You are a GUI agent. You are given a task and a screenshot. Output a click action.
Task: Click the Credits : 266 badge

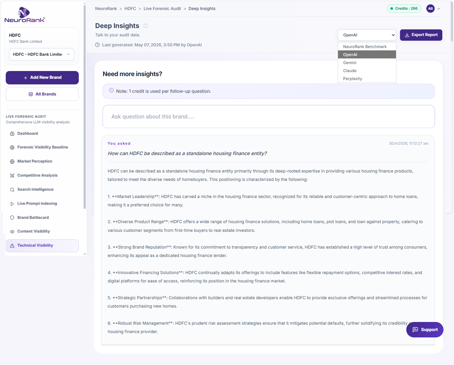pyautogui.click(x=404, y=9)
